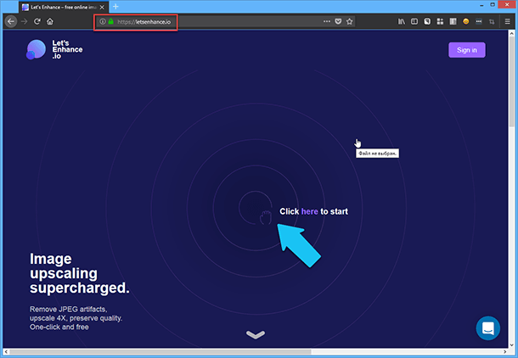Close the Let's Enhance tab
518x358 pixels.
click(102, 7)
